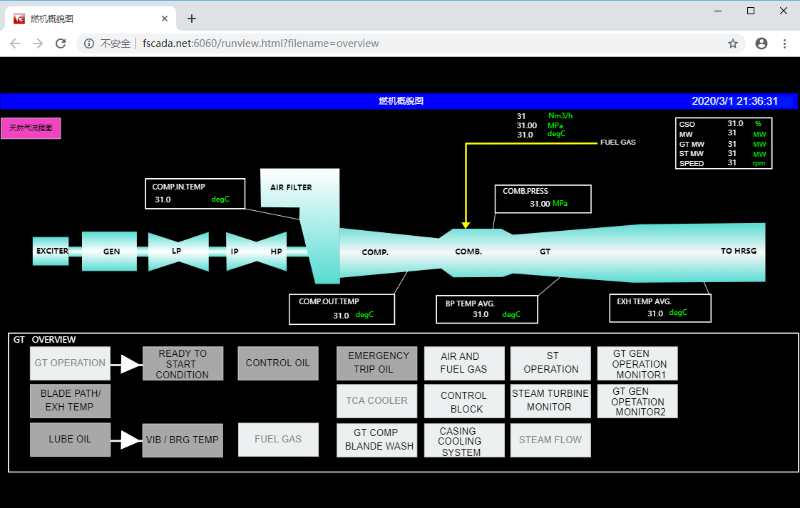Image resolution: width=800 pixels, height=508 pixels.
Task: Click the AIR FILTER block
Action: (x=299, y=188)
